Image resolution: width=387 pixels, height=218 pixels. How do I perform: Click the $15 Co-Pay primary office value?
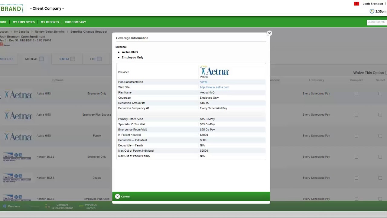[x=207, y=119]
